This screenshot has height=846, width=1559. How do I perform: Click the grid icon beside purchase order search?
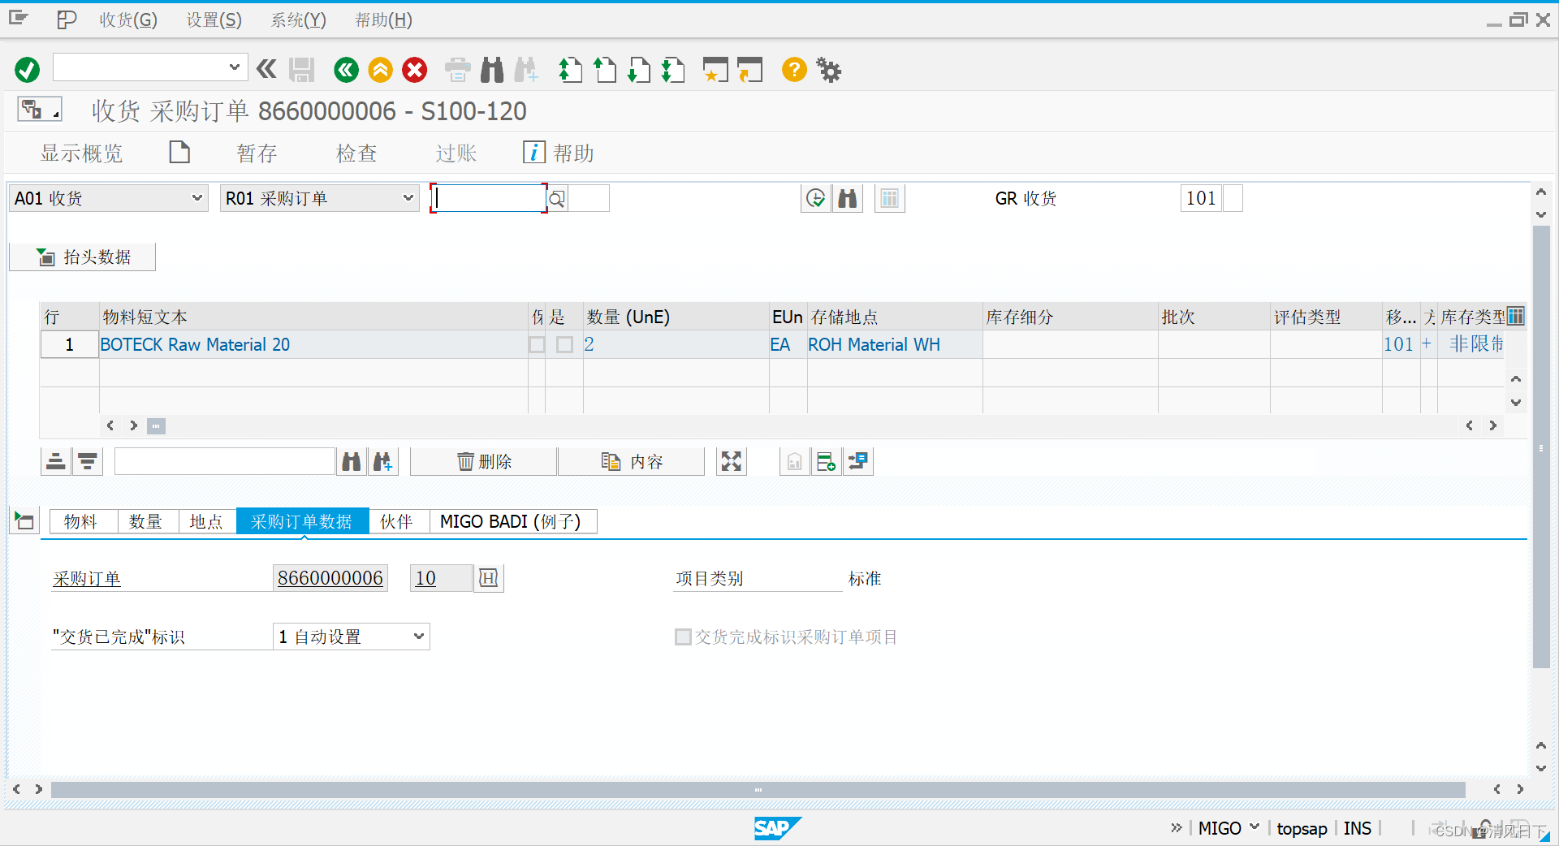(890, 198)
